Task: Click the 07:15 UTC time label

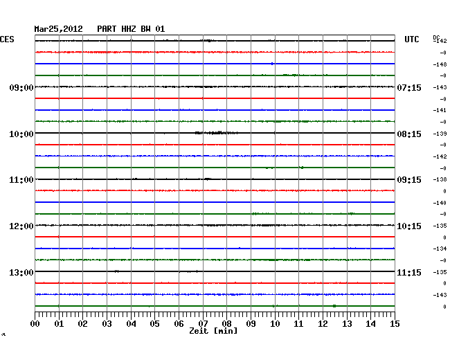Action: pos(408,88)
